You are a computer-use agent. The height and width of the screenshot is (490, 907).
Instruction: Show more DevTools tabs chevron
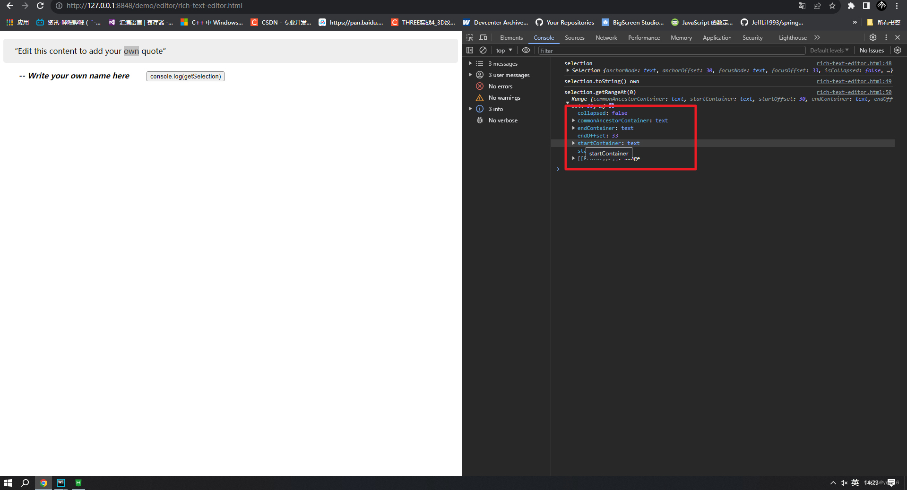click(817, 37)
